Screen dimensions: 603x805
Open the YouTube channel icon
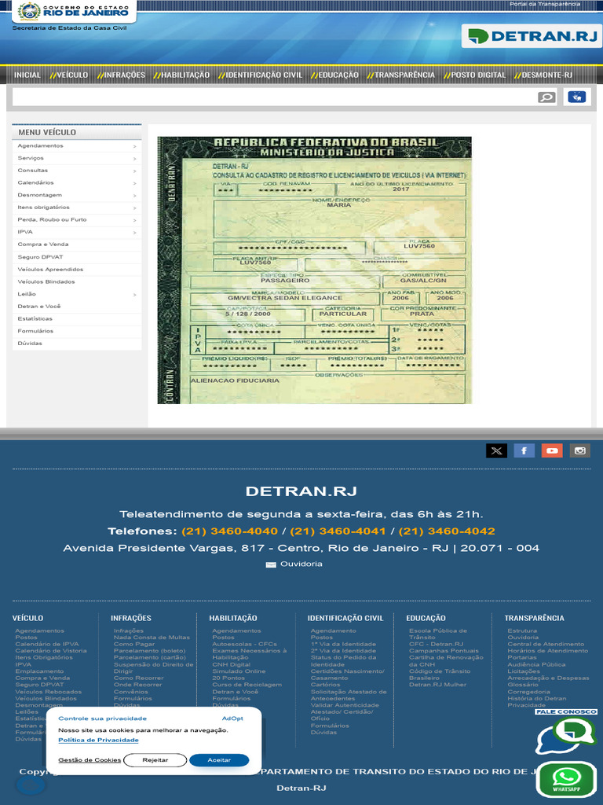tap(552, 450)
